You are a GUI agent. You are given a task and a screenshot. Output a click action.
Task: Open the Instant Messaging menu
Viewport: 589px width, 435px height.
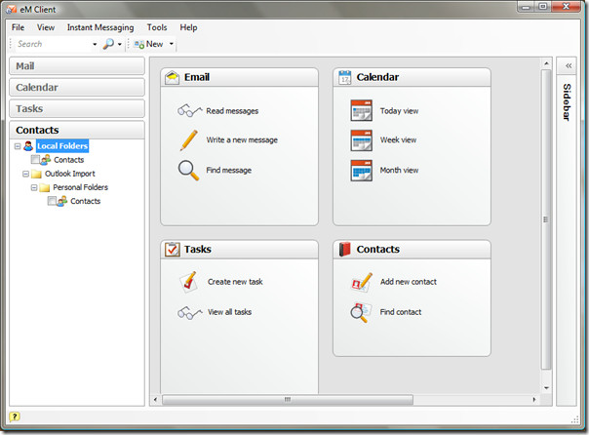(100, 27)
